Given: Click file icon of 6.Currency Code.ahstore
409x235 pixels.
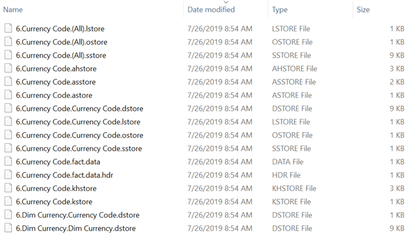Looking at the screenshot, I should (8, 68).
